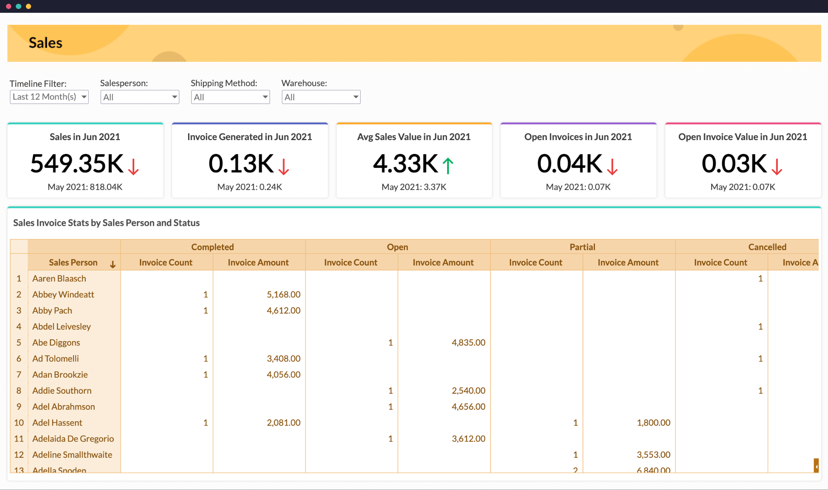Click red arrow in Open Invoice Value card
The width and height of the screenshot is (828, 490).
pos(777,166)
